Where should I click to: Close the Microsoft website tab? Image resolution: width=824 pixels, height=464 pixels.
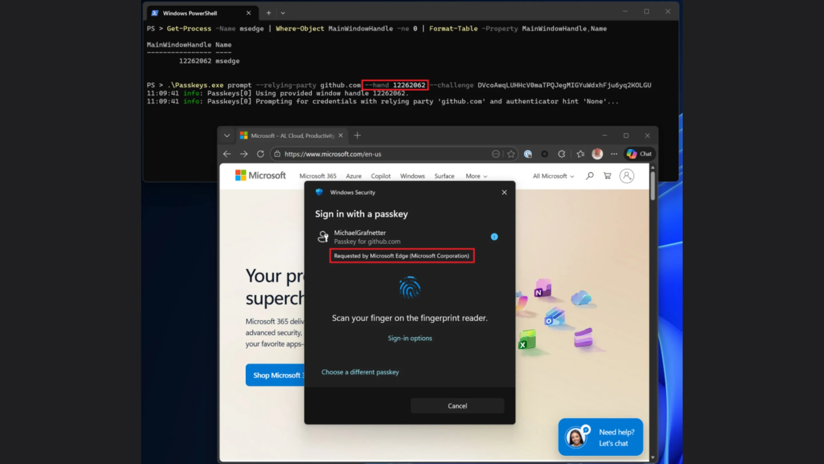(341, 135)
